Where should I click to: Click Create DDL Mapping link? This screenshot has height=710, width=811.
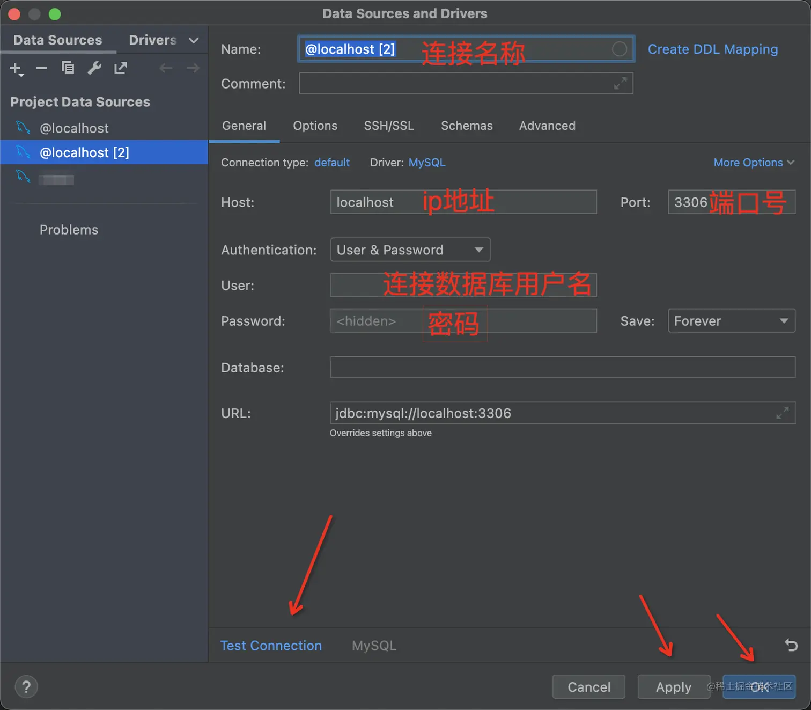(x=713, y=49)
